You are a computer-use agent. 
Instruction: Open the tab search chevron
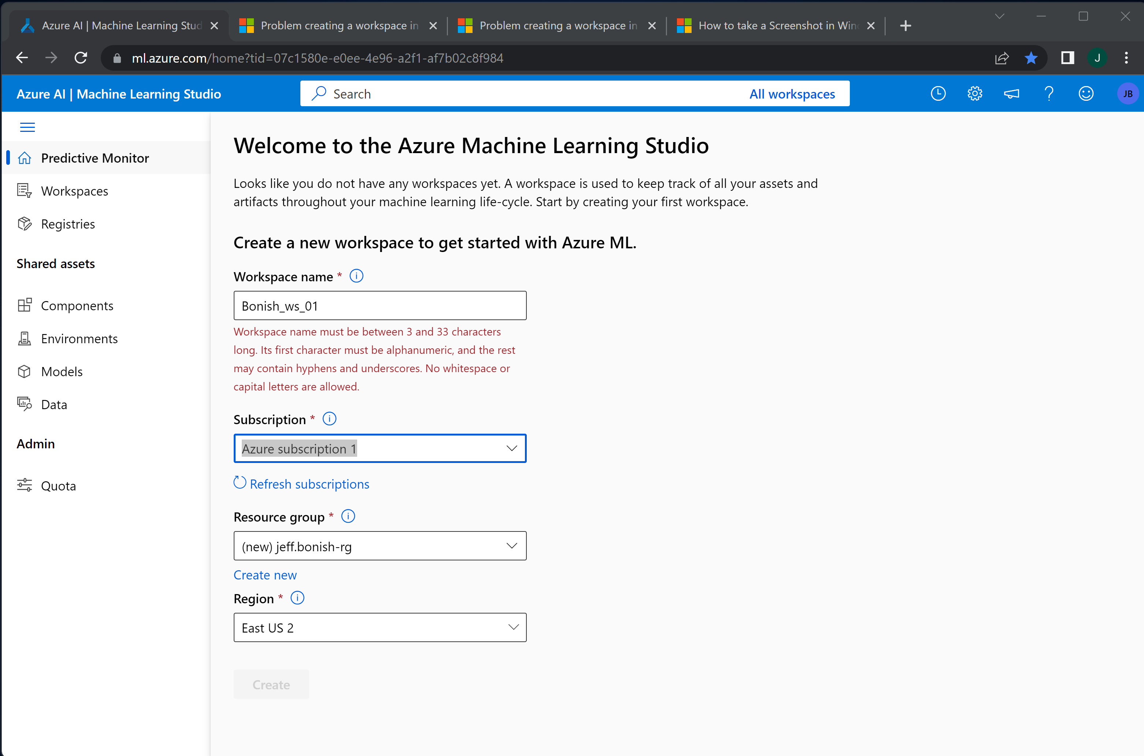(x=999, y=16)
